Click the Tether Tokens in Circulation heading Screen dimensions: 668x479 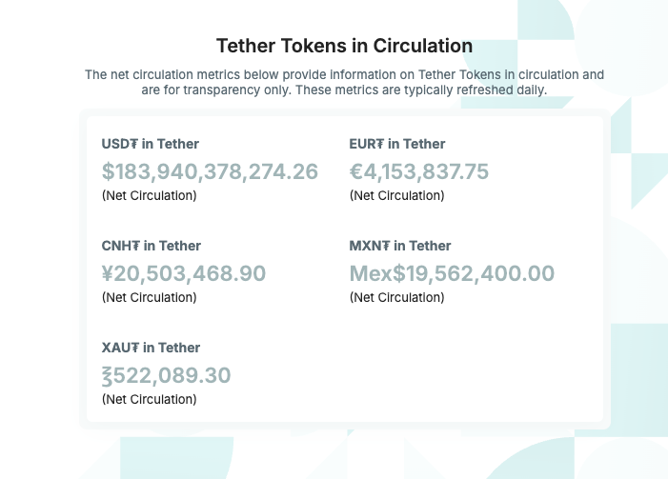point(344,46)
